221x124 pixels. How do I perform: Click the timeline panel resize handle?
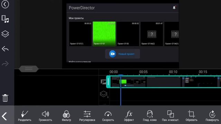(x=29, y=69)
